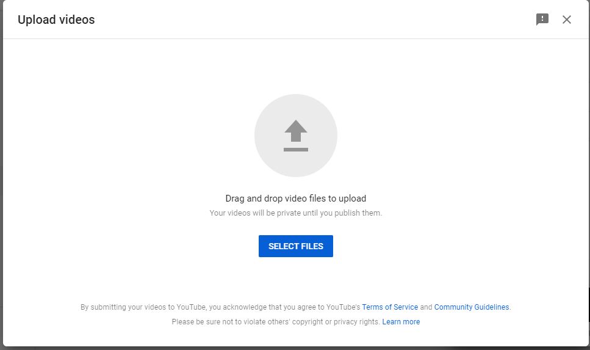Open the Community Guidelines link
The image size is (590, 350).
click(472, 307)
